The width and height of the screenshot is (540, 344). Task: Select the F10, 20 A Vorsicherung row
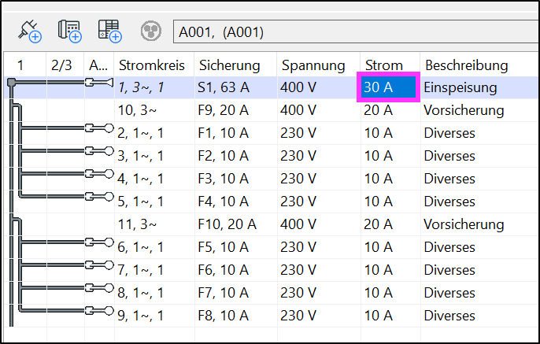[x=272, y=224]
